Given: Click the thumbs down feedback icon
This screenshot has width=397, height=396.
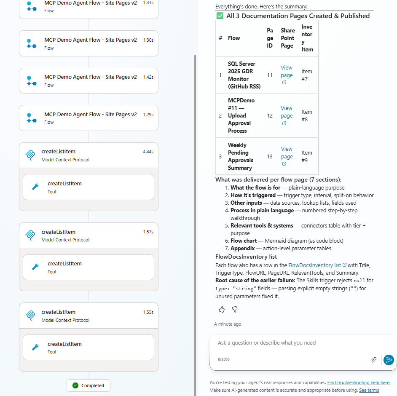Looking at the screenshot, I should click(234, 309).
